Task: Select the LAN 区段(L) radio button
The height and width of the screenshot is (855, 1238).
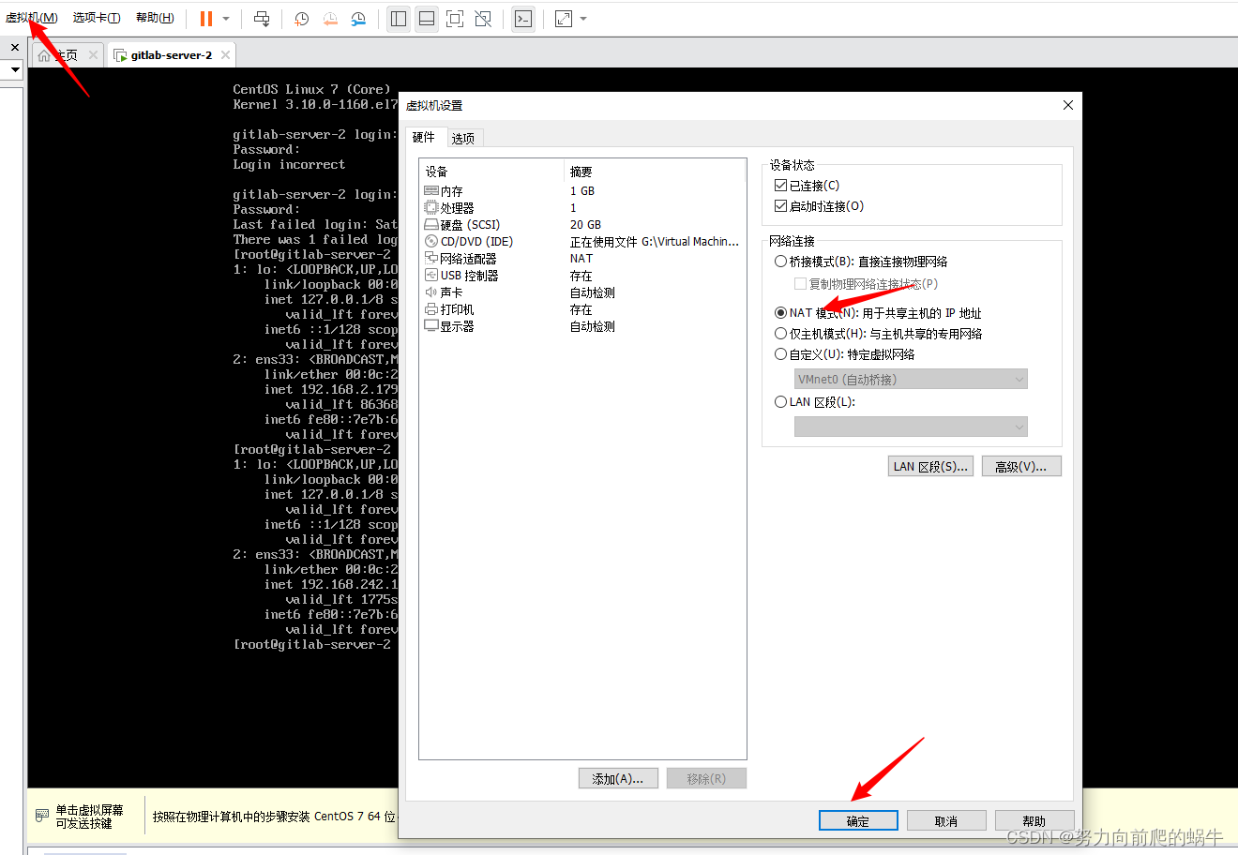Action: 780,402
